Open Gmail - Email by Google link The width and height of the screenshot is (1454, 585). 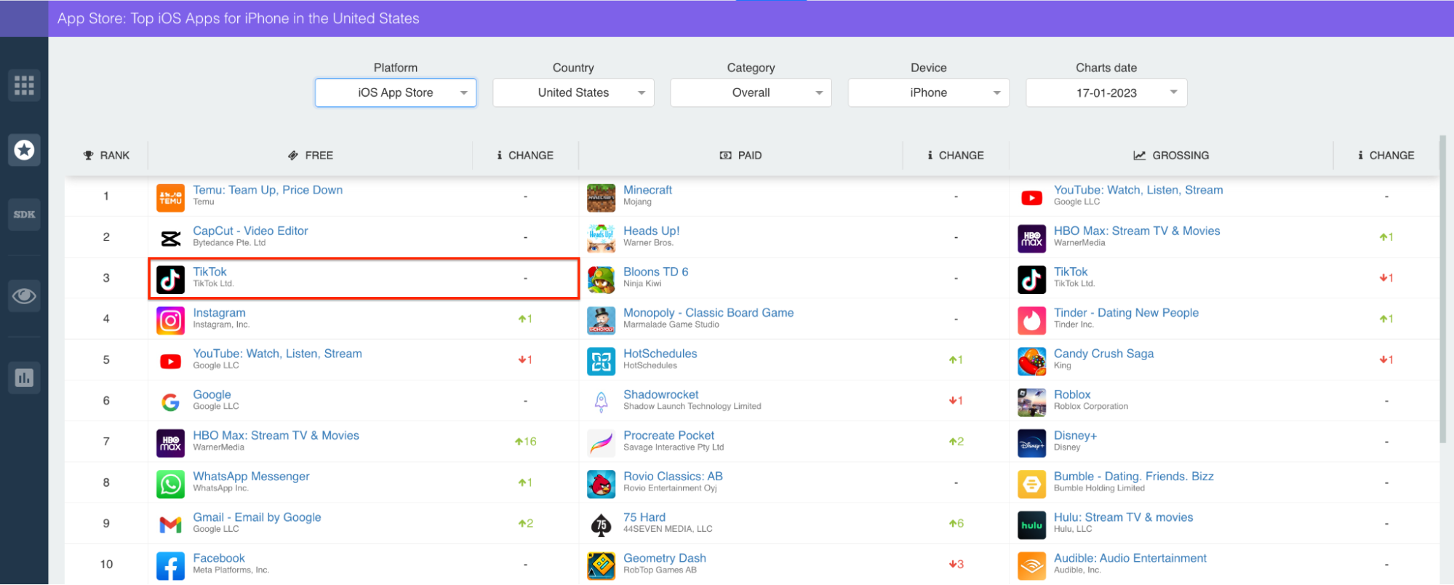point(257,517)
